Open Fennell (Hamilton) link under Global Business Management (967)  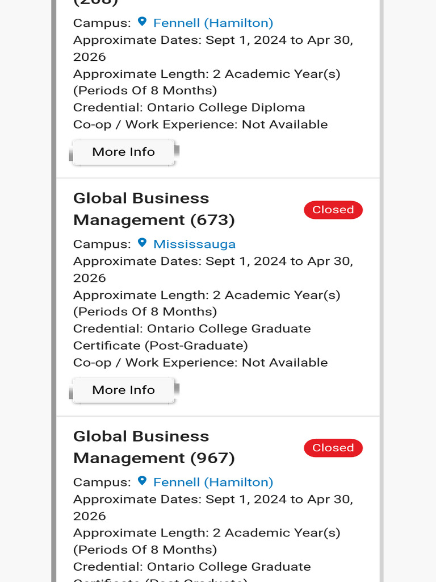click(x=213, y=482)
